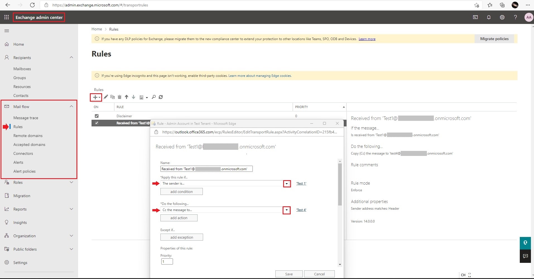Viewport: 534px width, 279px height.
Task: Select the Disclaimer rule row text
Action: tap(124, 116)
